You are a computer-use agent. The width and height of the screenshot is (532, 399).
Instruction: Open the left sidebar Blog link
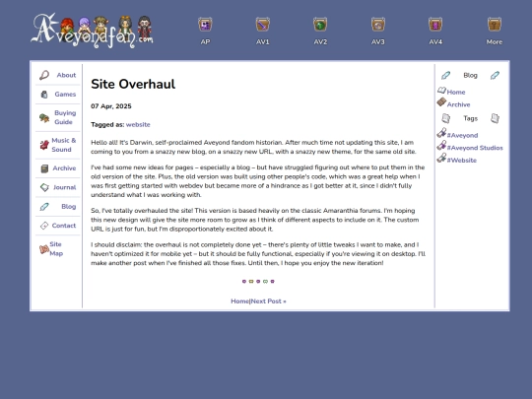[x=69, y=206]
